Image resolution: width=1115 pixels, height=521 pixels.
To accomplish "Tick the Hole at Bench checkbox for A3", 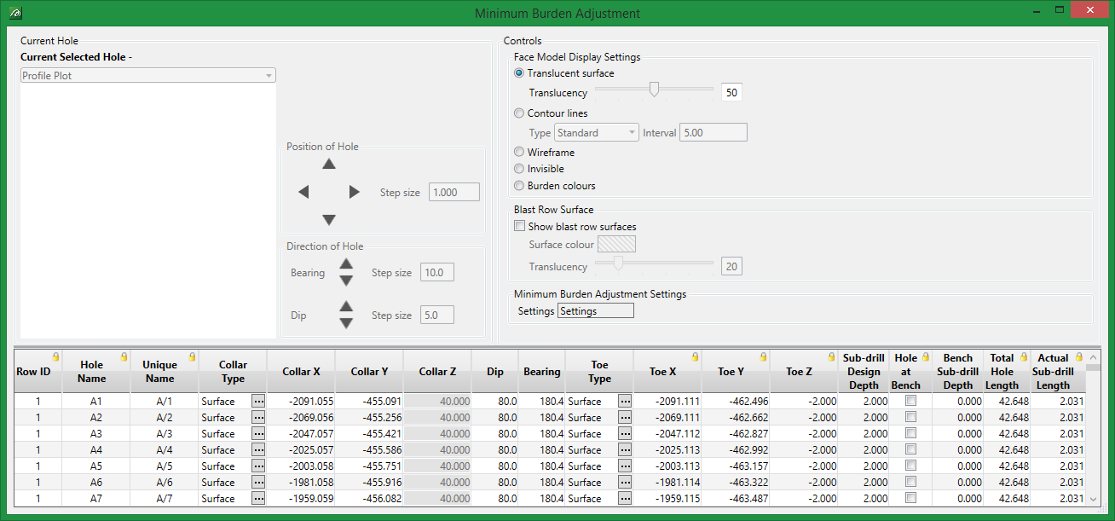I will (x=910, y=433).
